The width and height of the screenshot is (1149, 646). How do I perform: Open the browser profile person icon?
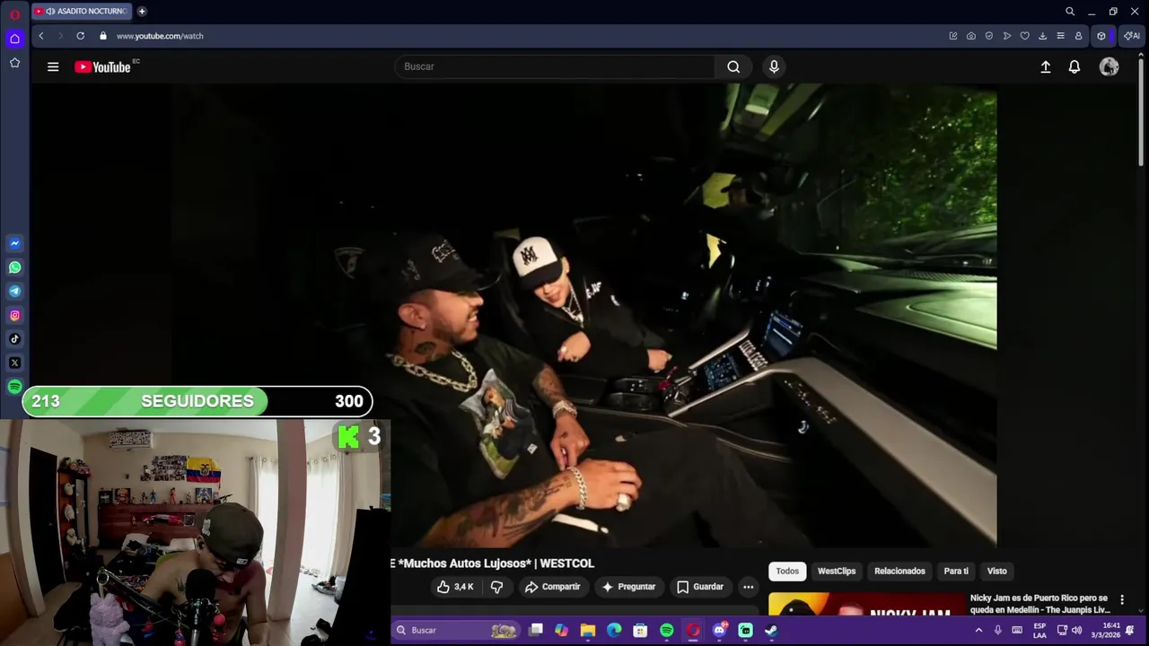(1078, 36)
